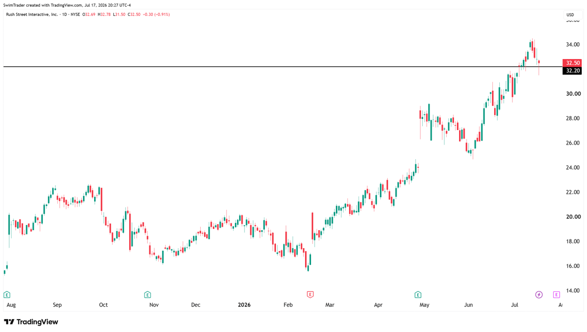This screenshot has height=332, width=587.
Task: Open the May green earnings marker
Action: click(418, 295)
